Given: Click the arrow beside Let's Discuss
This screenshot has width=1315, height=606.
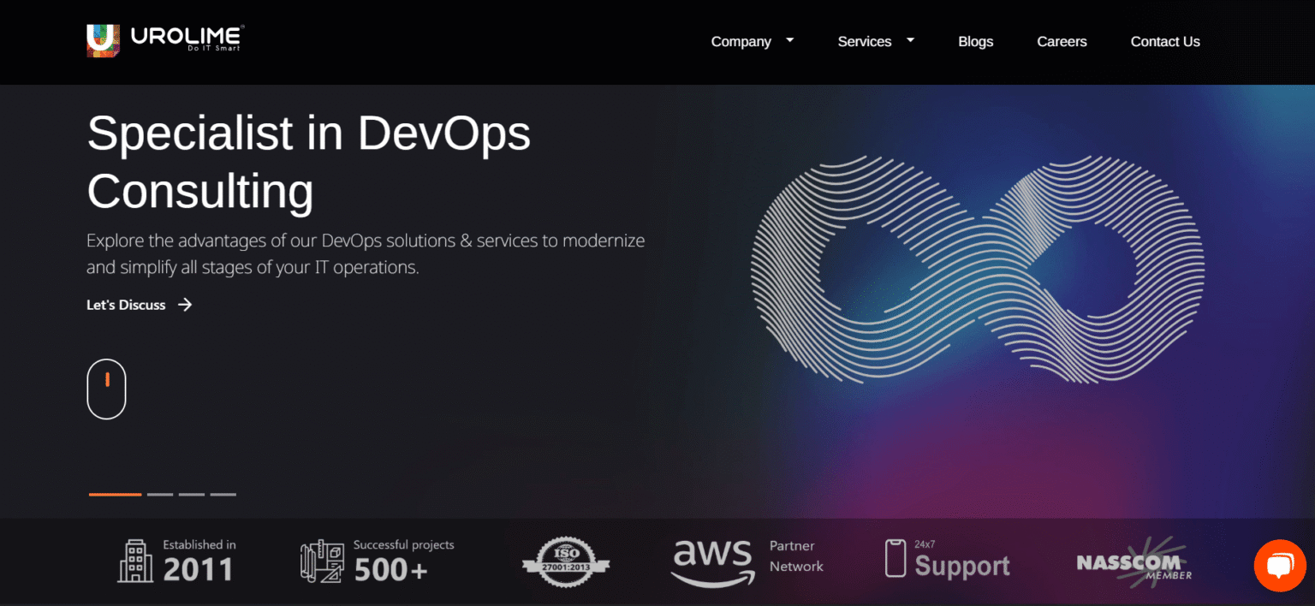Looking at the screenshot, I should coord(185,304).
